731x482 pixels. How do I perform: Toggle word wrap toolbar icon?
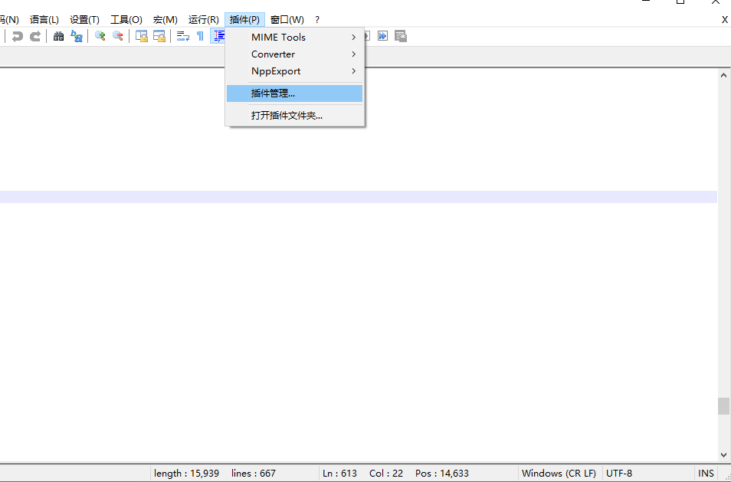click(182, 36)
